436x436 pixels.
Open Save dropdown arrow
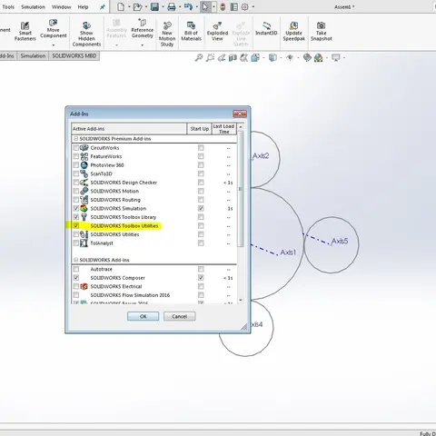tap(163, 6)
